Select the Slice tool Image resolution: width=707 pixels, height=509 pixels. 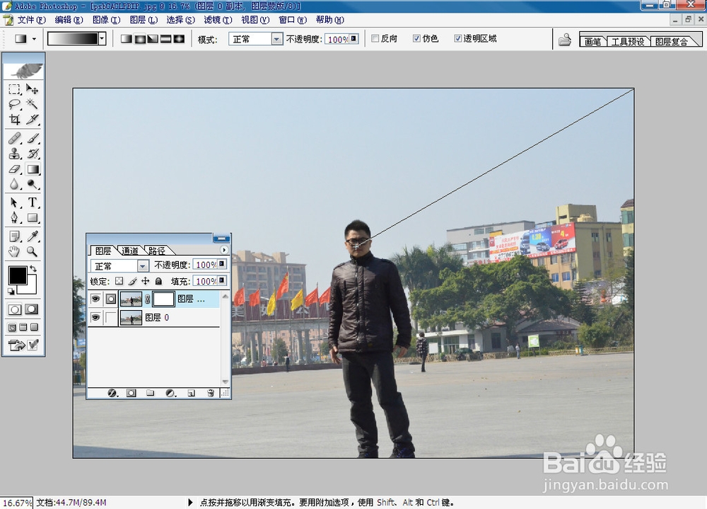32,120
